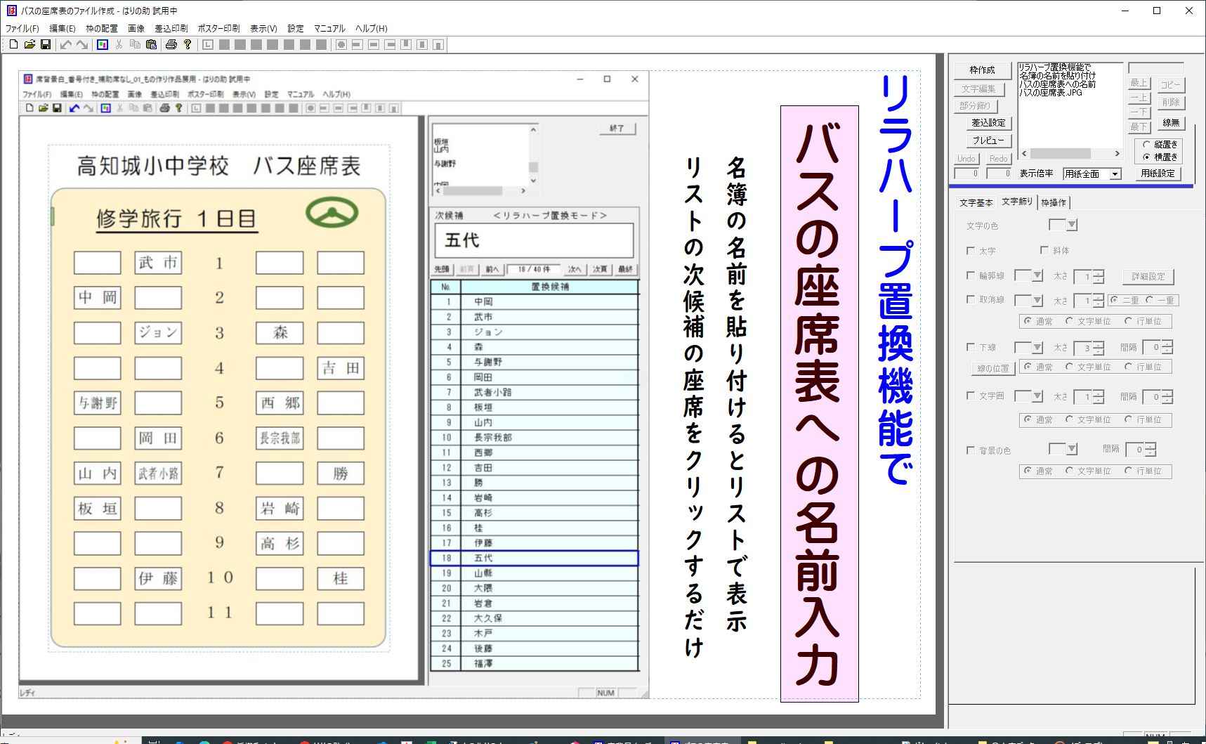
Task: Click the app icon in the title bar
Action: [x=11, y=11]
